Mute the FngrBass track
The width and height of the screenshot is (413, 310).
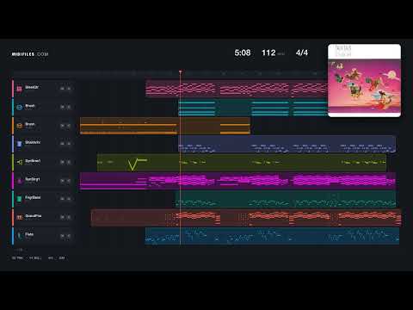62,199
